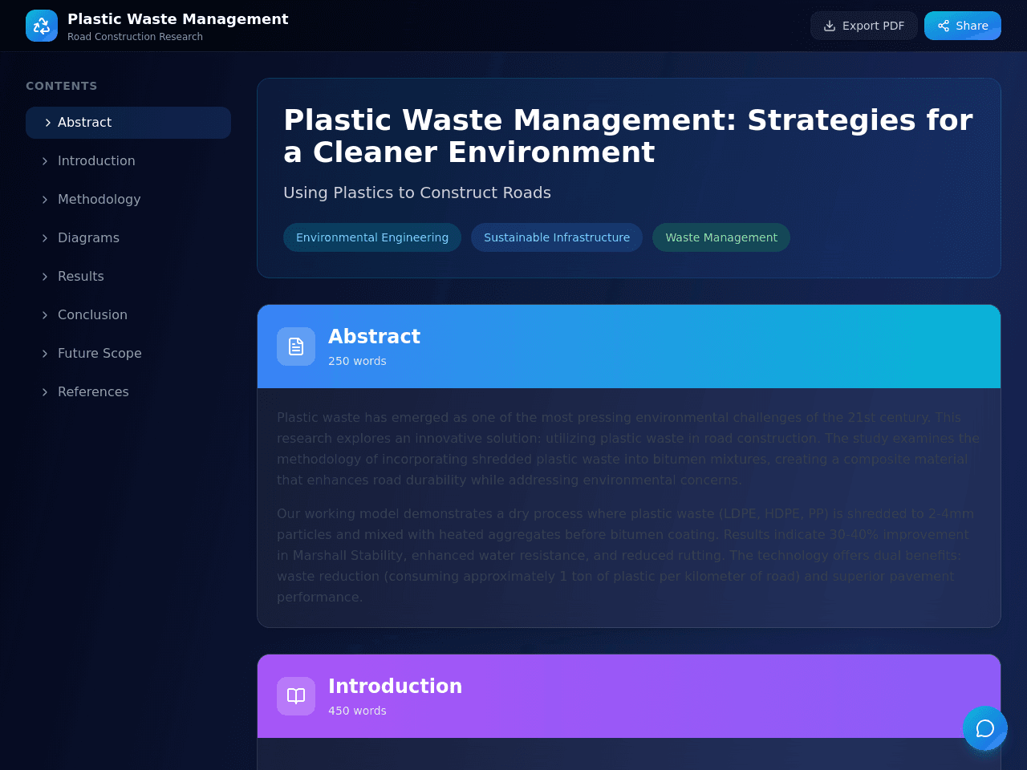Click the Abstract section document icon
This screenshot has width=1027, height=770.
pyautogui.click(x=296, y=346)
